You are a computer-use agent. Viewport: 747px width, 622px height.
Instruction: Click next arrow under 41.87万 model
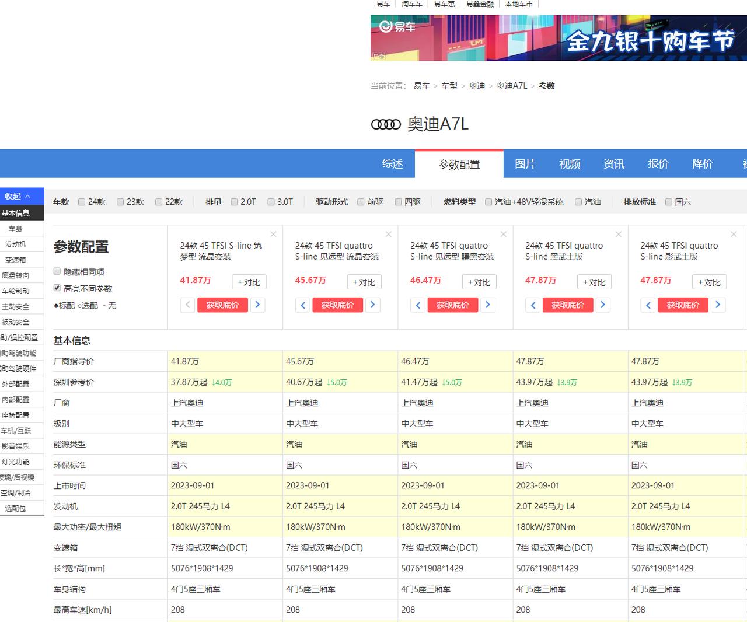pyautogui.click(x=257, y=305)
